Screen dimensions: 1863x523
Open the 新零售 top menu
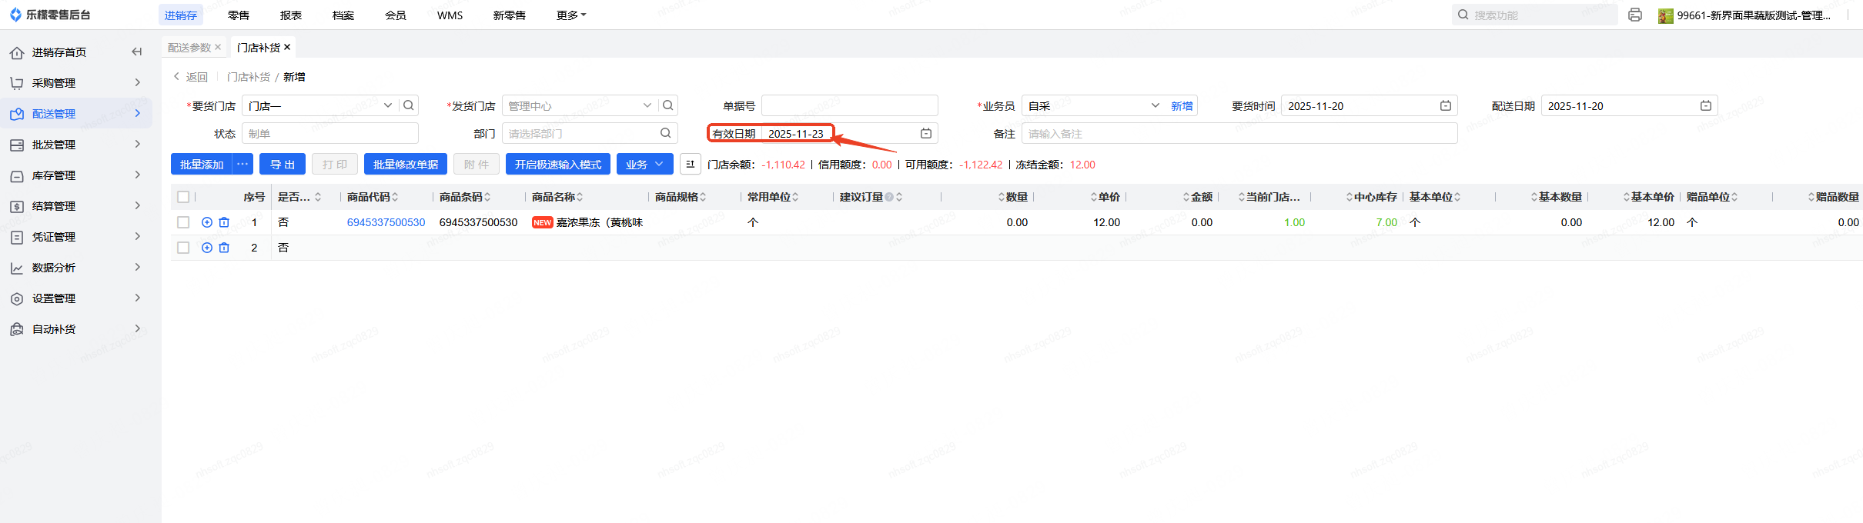(x=510, y=15)
